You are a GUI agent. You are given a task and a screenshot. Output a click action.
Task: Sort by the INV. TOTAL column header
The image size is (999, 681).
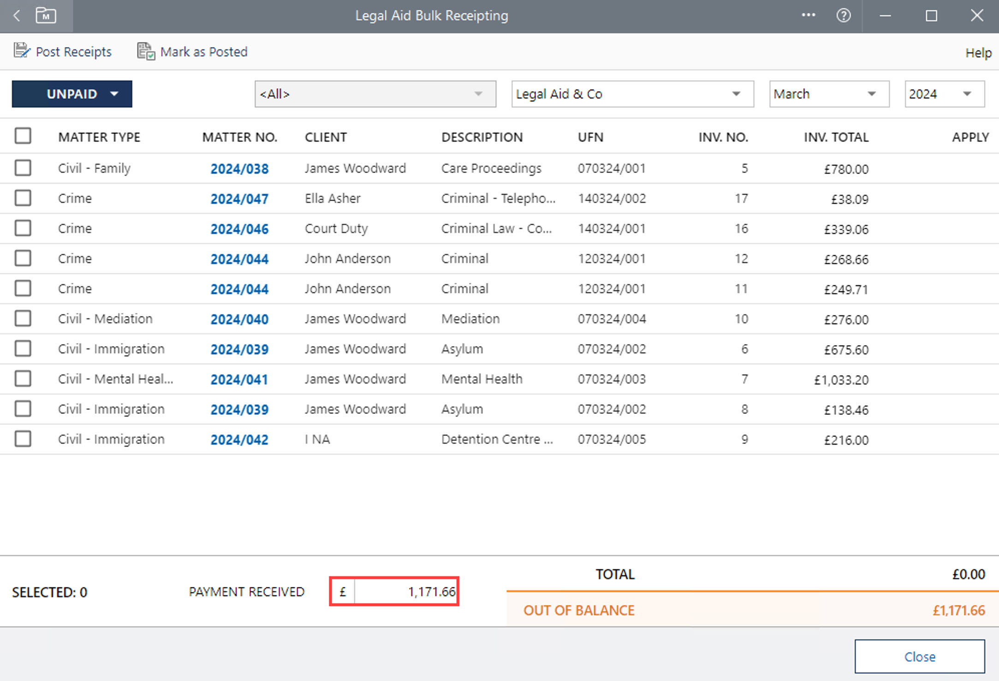tap(836, 137)
